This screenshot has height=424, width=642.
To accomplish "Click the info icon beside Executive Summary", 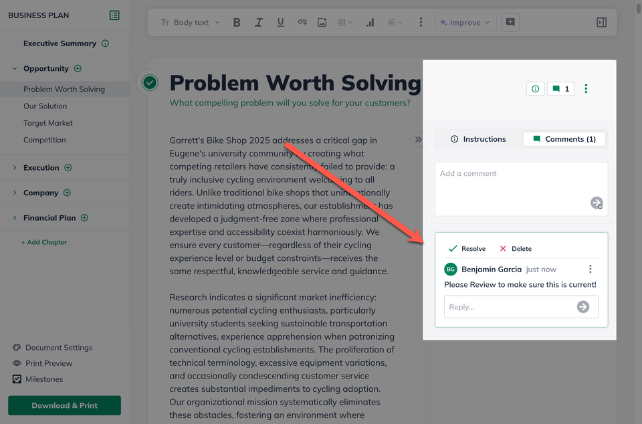I will coord(105,43).
